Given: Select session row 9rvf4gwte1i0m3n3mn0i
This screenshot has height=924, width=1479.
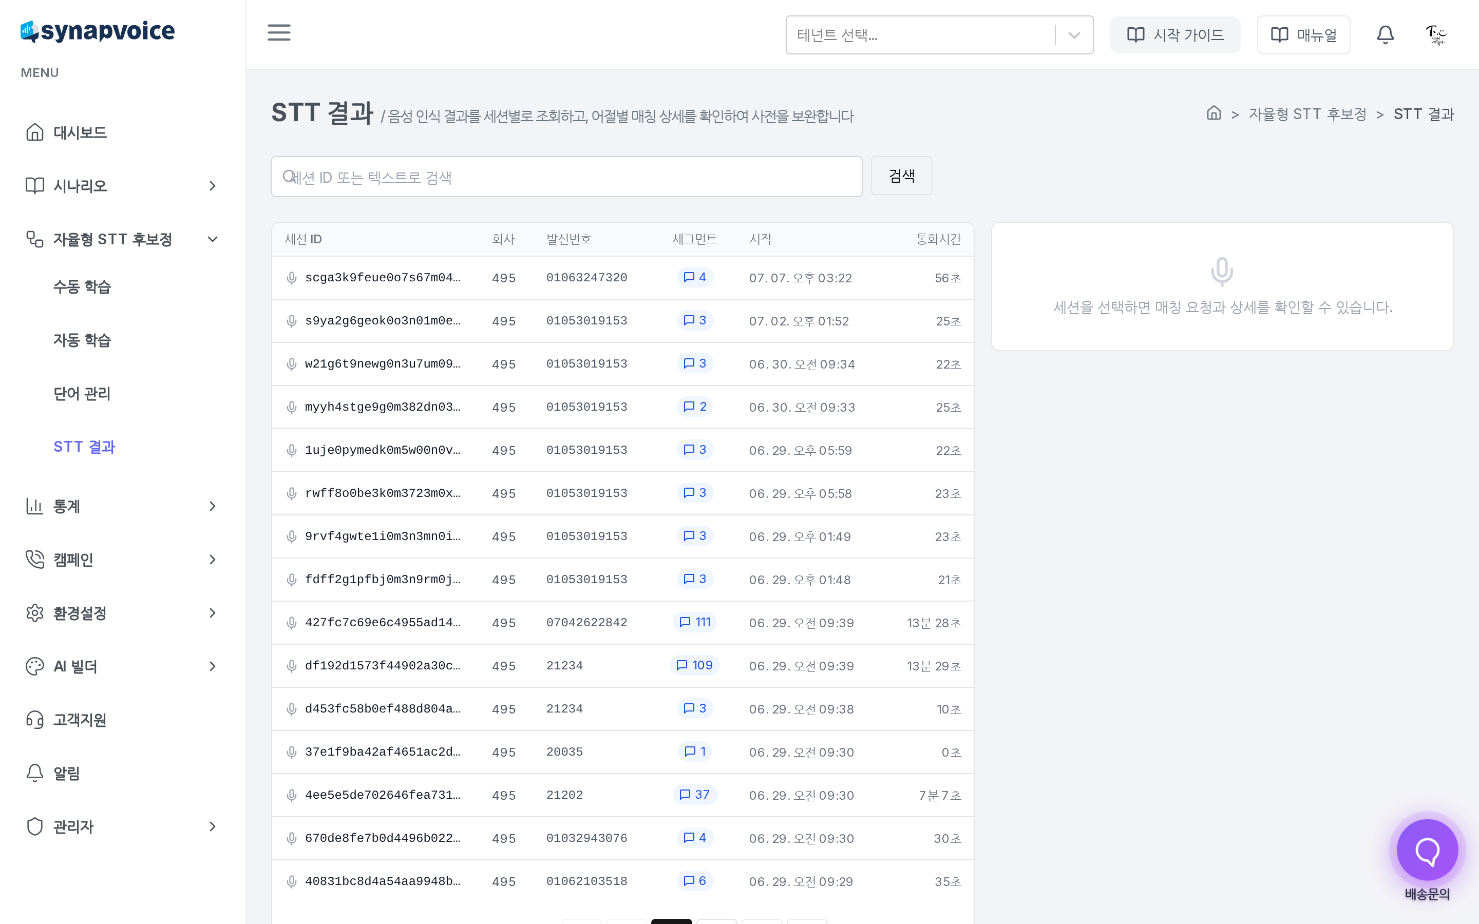Looking at the screenshot, I should [x=622, y=536].
